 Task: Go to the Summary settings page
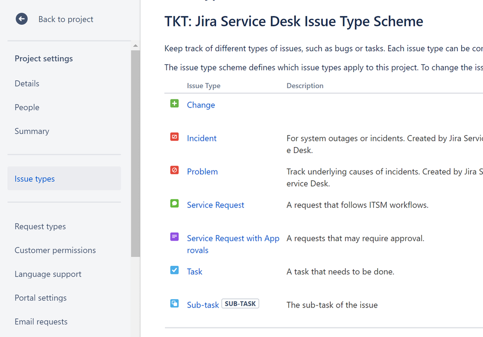click(32, 131)
